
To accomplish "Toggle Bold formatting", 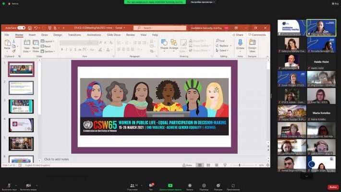I will (x=62, y=50).
